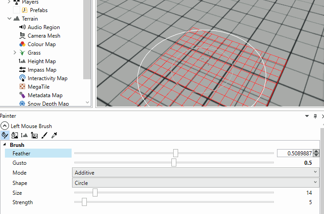Expand the Grass tree node

tap(15, 52)
